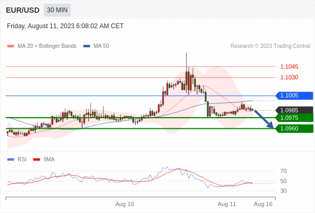
Task: Click the red 1.1045 resistance label
Action: coord(289,67)
